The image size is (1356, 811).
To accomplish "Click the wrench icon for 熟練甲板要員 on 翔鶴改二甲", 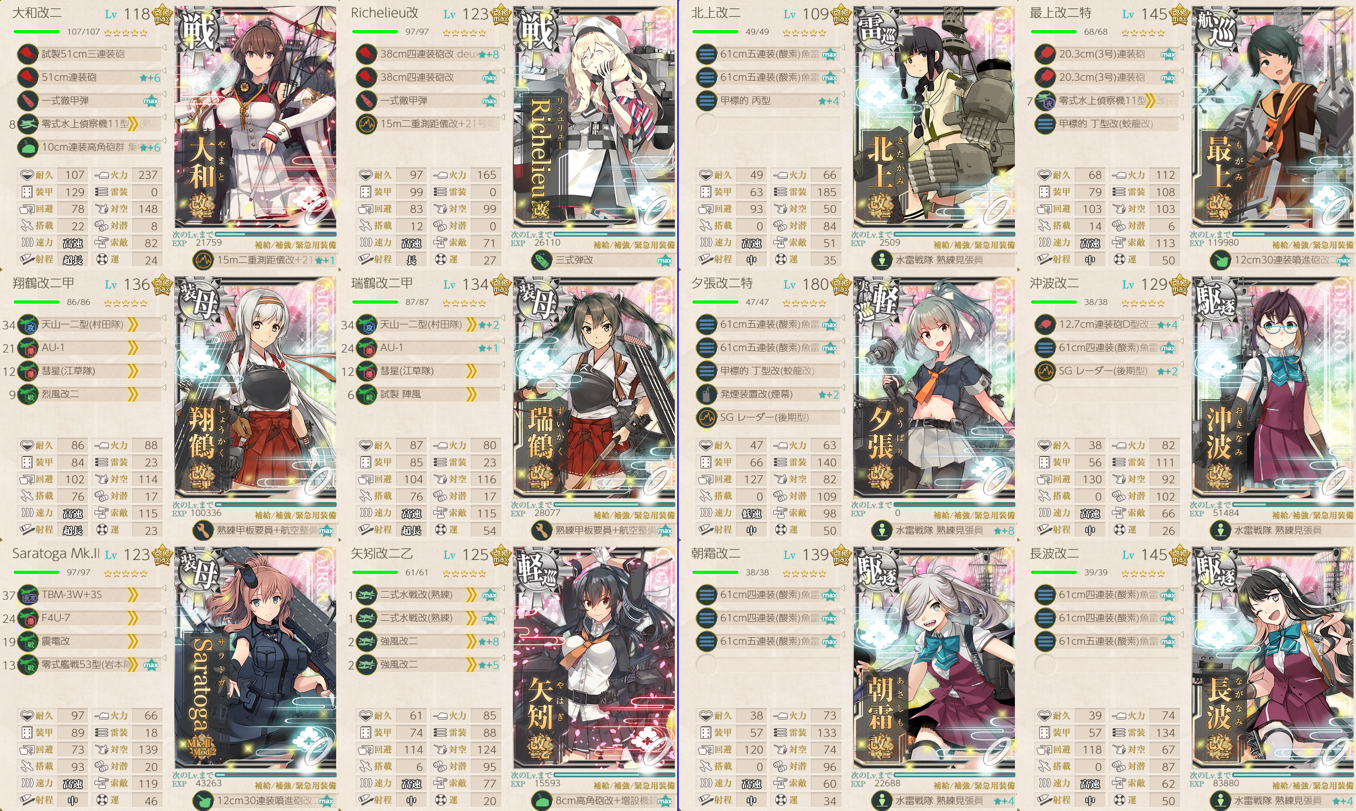I will (203, 530).
